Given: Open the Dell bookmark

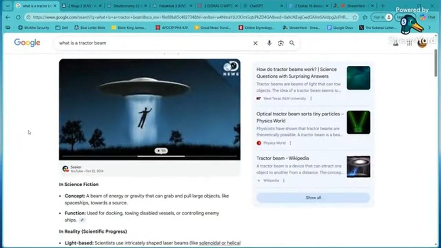Looking at the screenshot, I should tap(62, 28).
